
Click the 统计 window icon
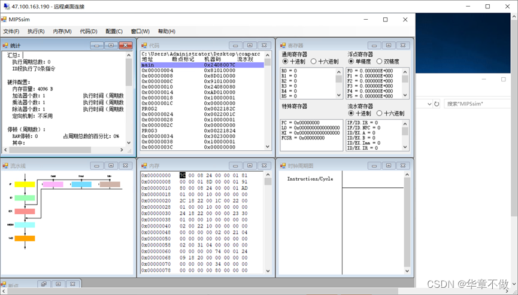pos(5,45)
